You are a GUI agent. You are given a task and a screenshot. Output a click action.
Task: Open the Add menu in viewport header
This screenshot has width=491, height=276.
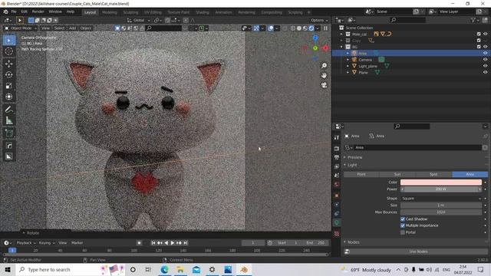[x=72, y=28]
